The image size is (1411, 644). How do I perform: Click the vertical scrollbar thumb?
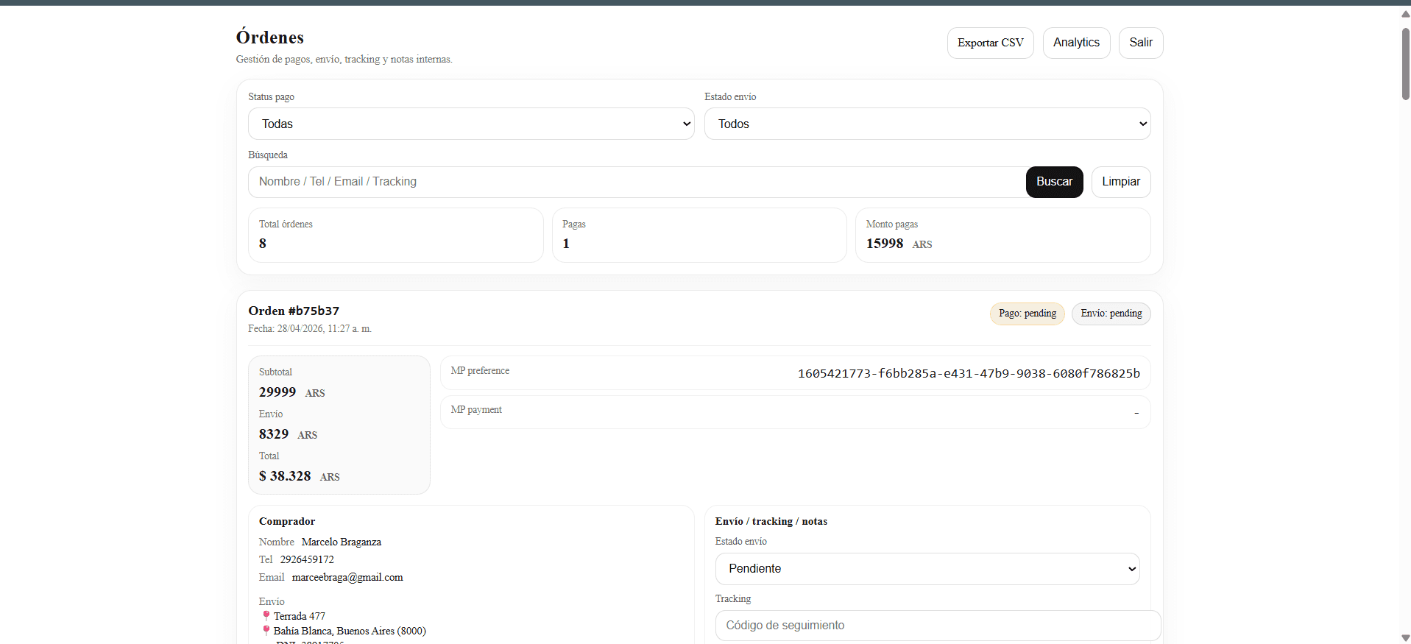click(1405, 64)
